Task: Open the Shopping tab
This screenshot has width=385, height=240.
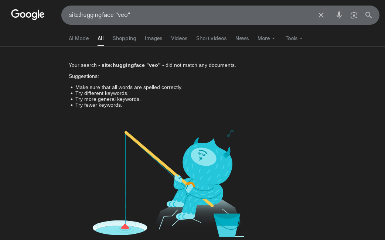Action: point(124,38)
